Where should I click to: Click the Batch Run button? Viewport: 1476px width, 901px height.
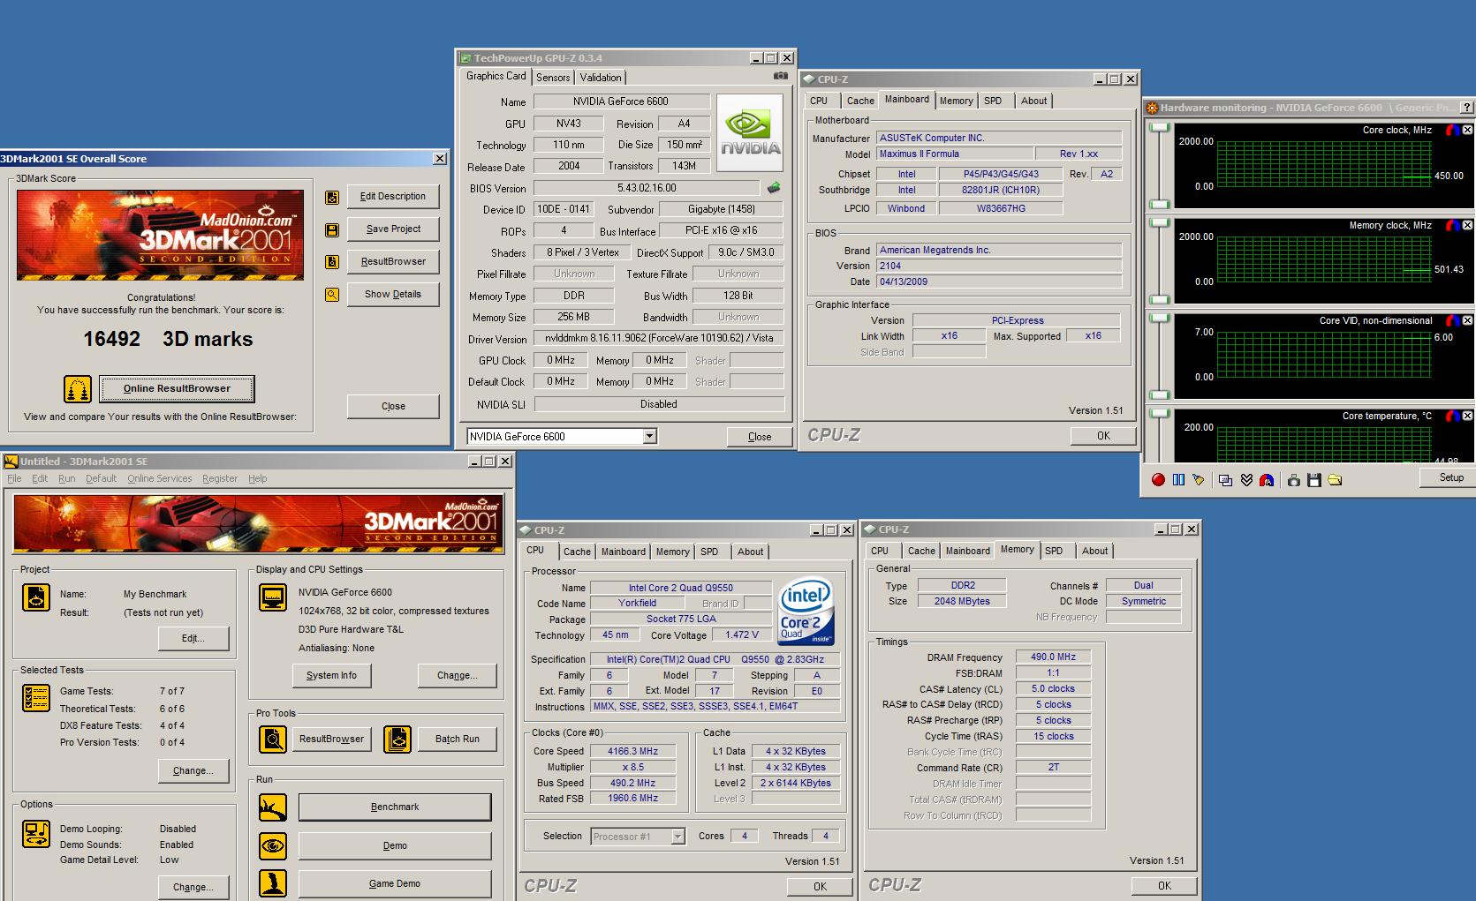(x=458, y=739)
